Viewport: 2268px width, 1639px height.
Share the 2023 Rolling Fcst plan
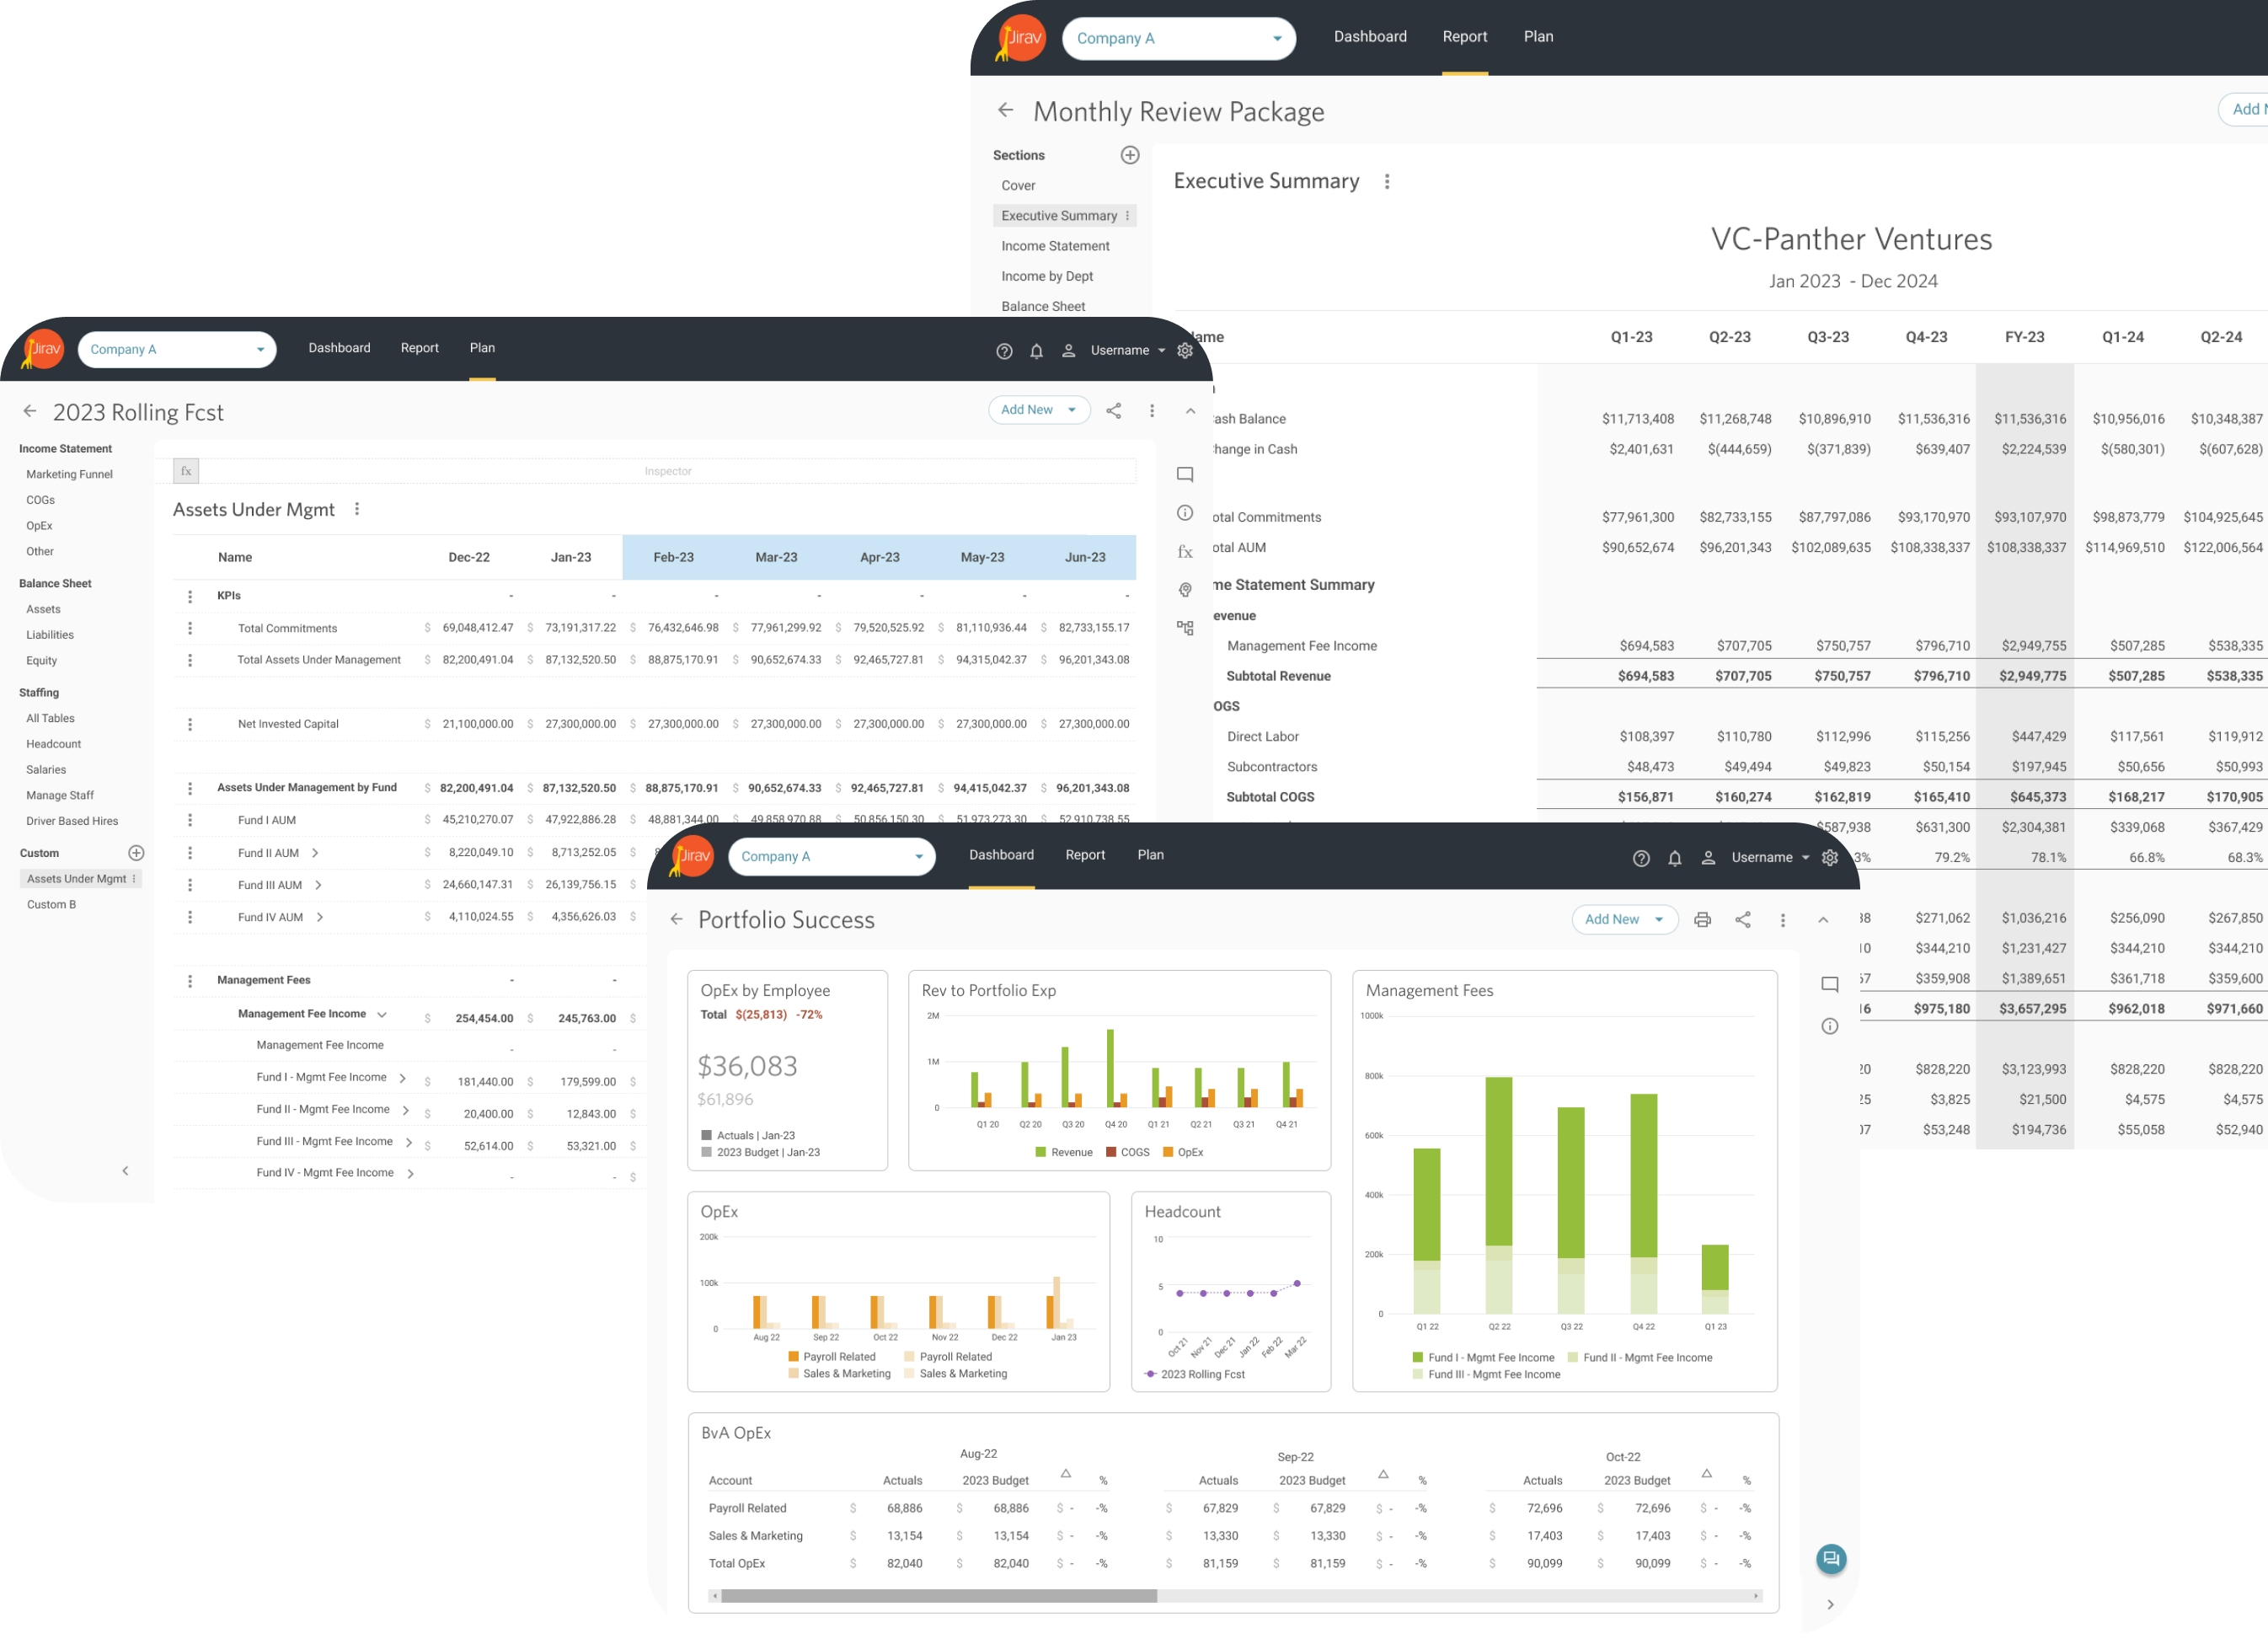pos(1113,410)
